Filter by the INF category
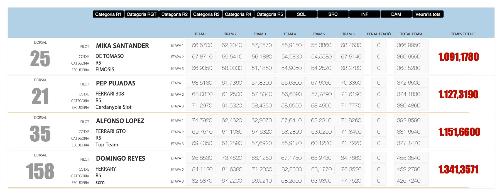Viewport: 502px width, 189px height. 364,14
